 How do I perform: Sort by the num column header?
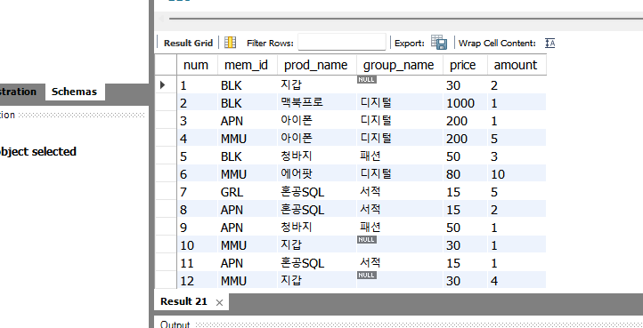click(x=196, y=65)
